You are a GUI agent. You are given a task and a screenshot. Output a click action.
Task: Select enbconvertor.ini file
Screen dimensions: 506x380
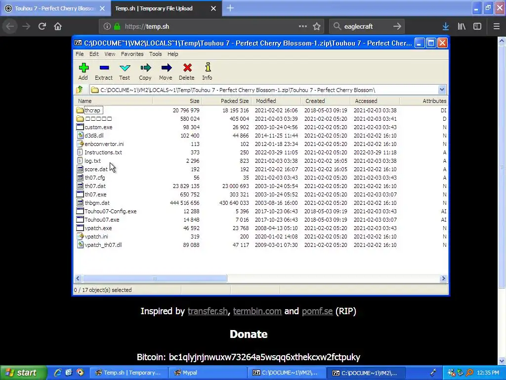click(104, 144)
